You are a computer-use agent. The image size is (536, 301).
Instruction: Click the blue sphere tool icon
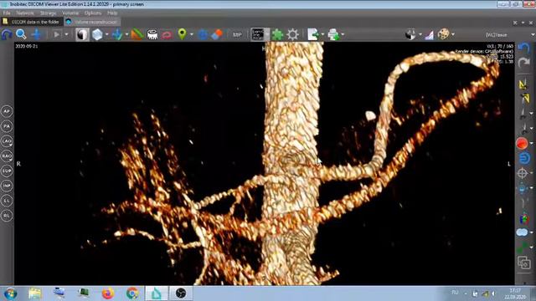[x=203, y=35]
